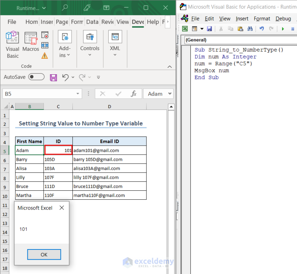Run the macro with green play button
The image size is (297, 274).
click(x=283, y=29)
